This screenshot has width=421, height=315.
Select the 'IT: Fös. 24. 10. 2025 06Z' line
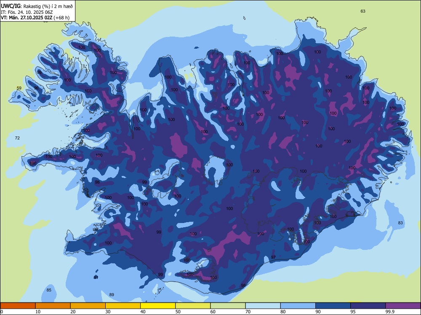[27, 12]
